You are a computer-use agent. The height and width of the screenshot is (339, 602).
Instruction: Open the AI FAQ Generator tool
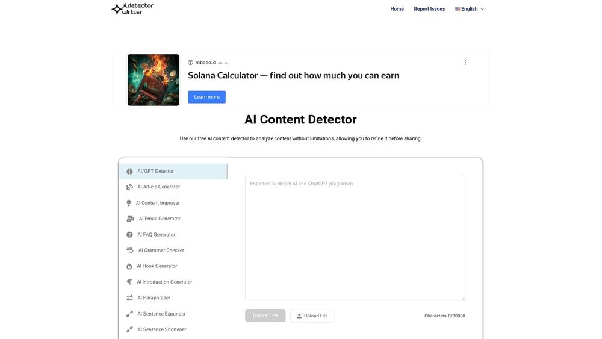157,235
